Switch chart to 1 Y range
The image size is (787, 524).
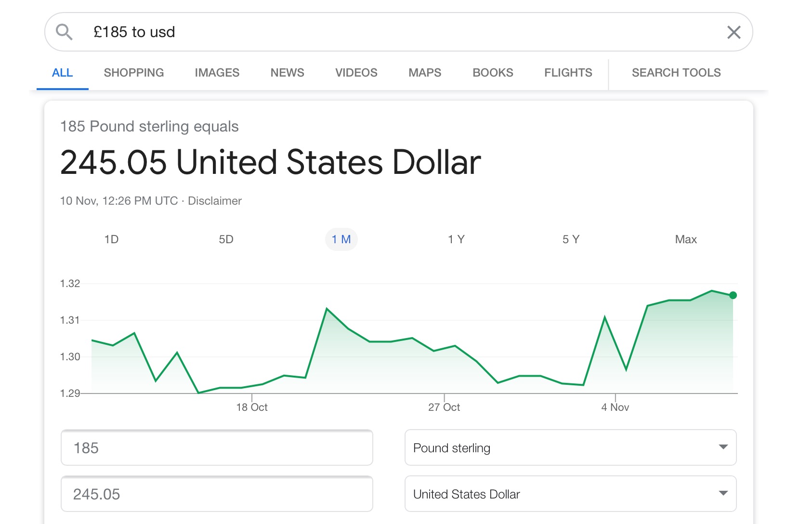(x=456, y=239)
